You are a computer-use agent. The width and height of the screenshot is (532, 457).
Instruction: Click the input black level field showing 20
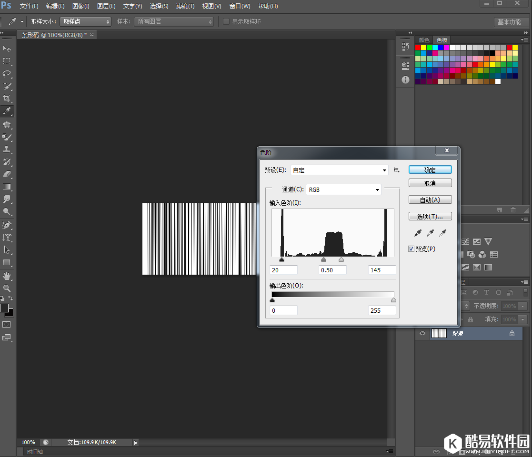pyautogui.click(x=283, y=270)
